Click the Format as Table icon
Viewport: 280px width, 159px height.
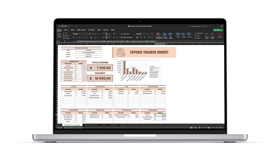tap(165, 35)
